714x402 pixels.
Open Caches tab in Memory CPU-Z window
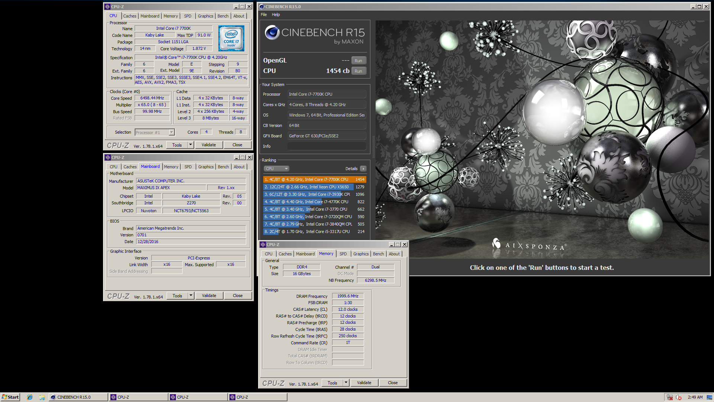point(285,254)
